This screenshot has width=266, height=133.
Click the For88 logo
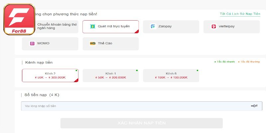pyautogui.click(x=19, y=19)
